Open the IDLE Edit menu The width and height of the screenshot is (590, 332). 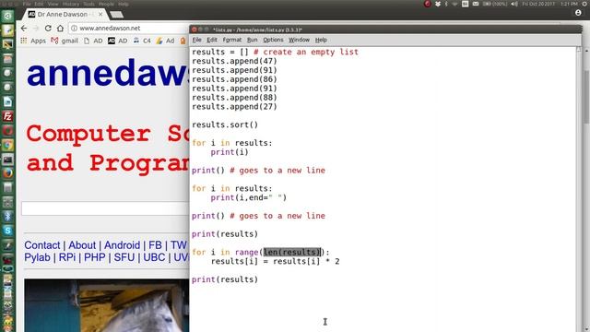click(212, 40)
